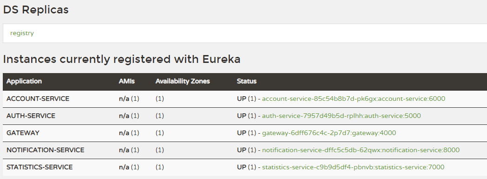Viewport: 487px width, 179px height.
Task: Open the account-service instance link
Action: [354, 99]
